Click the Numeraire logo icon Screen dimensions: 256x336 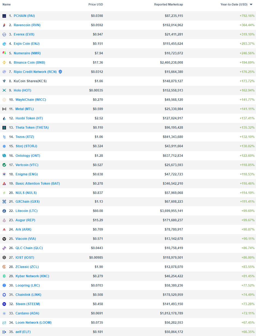pos(4,53)
